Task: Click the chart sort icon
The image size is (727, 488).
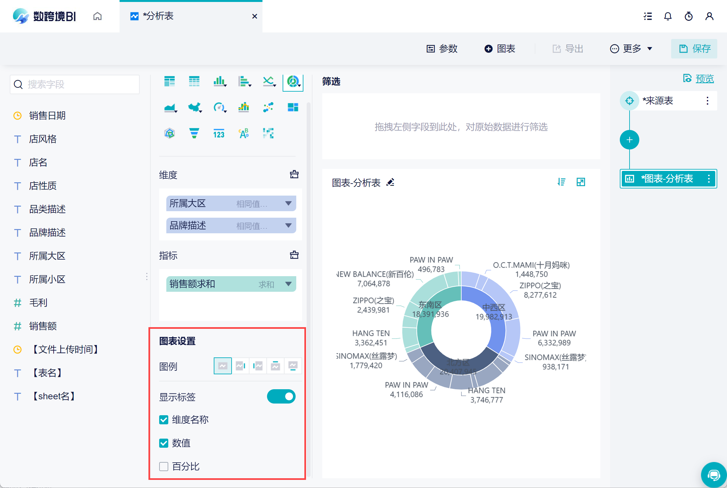Action: pyautogui.click(x=561, y=182)
